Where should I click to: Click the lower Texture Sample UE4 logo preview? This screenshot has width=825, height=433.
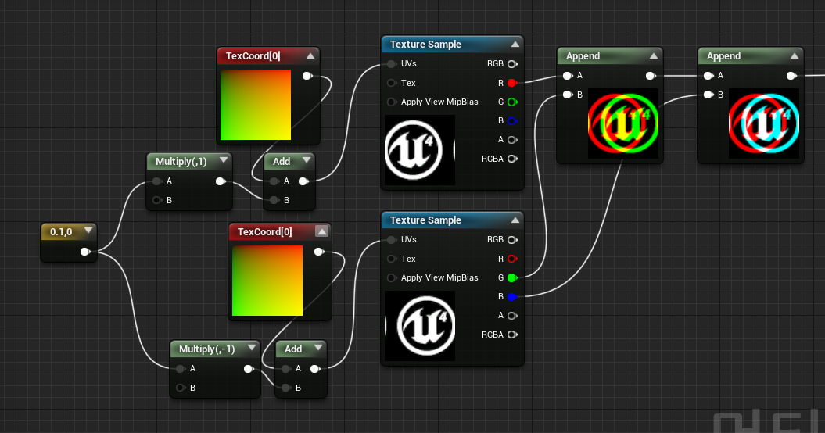[420, 326]
